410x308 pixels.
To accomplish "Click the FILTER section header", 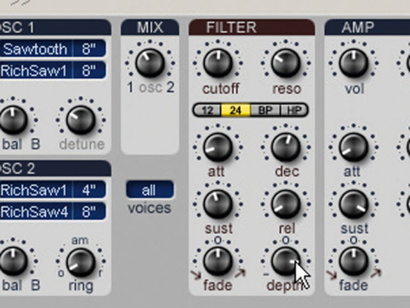I will click(252, 27).
